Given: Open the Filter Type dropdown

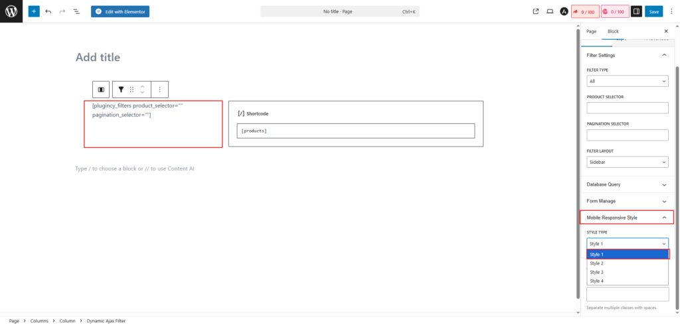Looking at the screenshot, I should point(627,81).
